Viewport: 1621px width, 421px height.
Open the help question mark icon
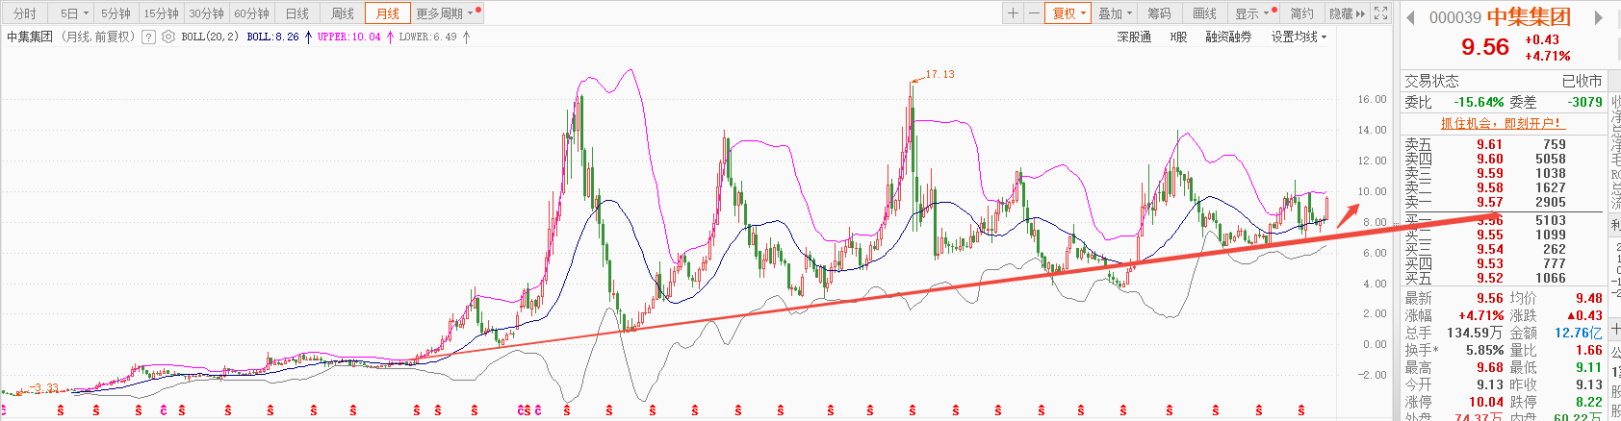(148, 37)
